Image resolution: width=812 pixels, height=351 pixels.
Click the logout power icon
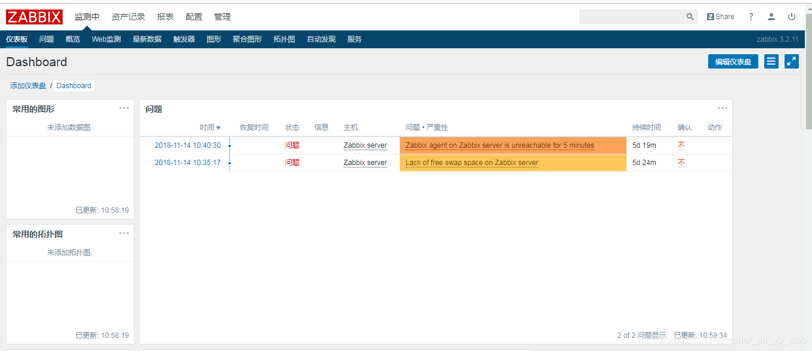coord(792,17)
